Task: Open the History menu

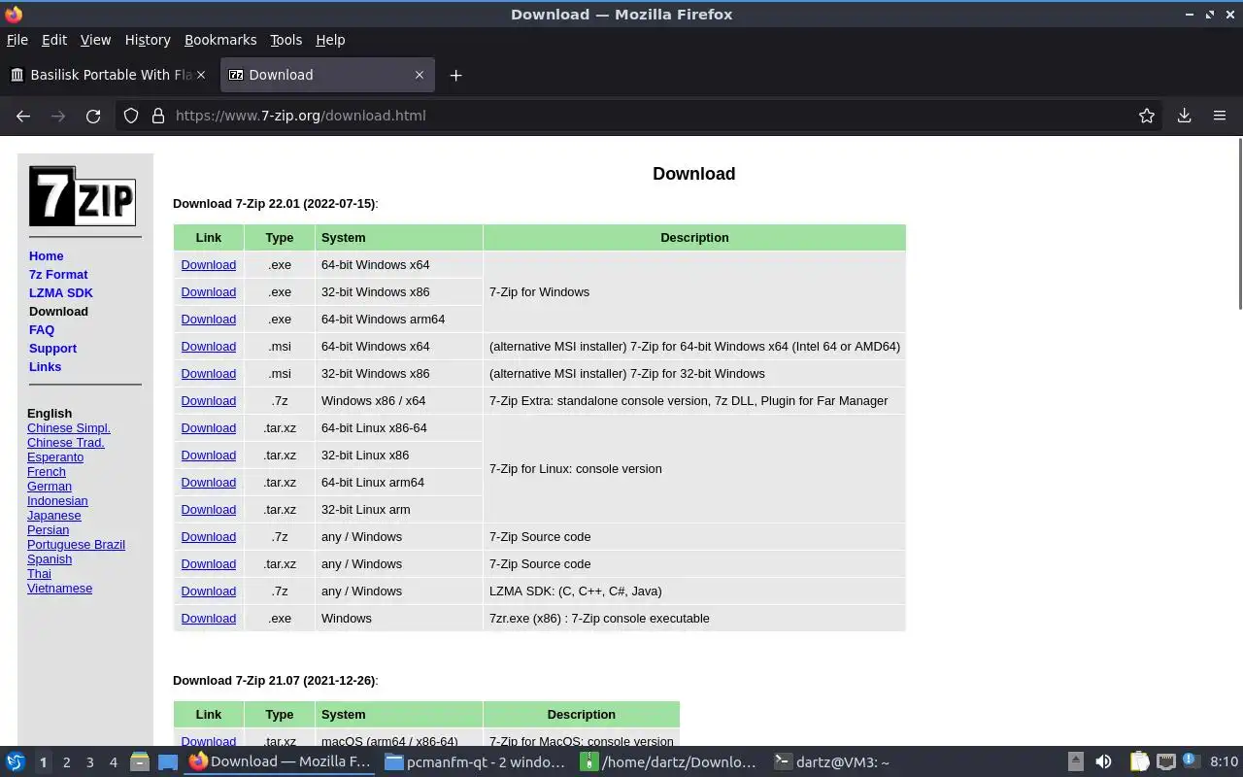Action: click(148, 40)
